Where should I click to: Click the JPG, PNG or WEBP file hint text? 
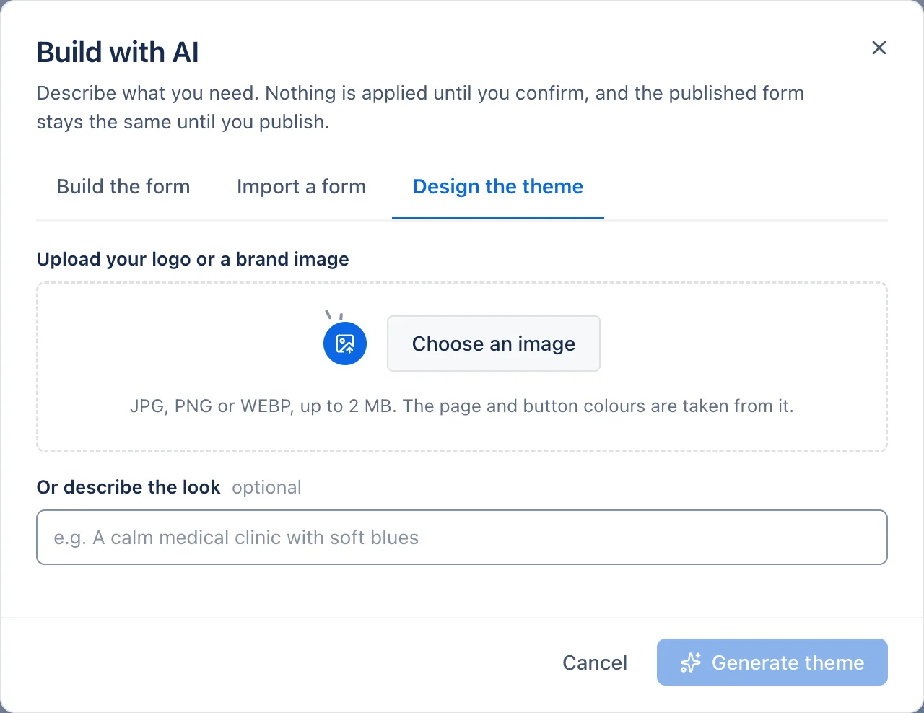(x=462, y=406)
